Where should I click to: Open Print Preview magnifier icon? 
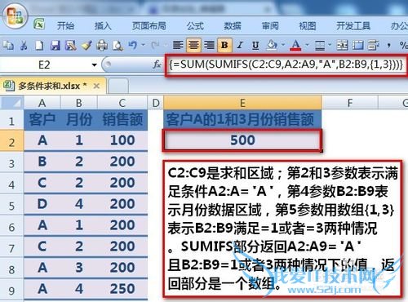coord(118,46)
